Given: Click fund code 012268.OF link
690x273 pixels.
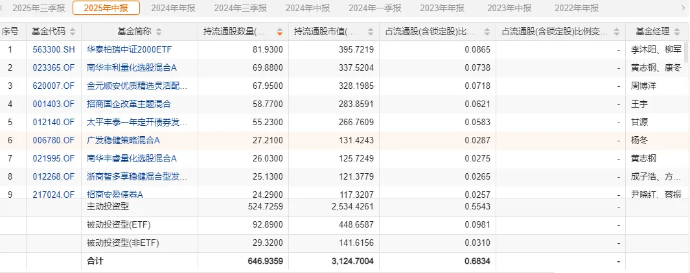Looking at the screenshot, I should (x=53, y=176).
